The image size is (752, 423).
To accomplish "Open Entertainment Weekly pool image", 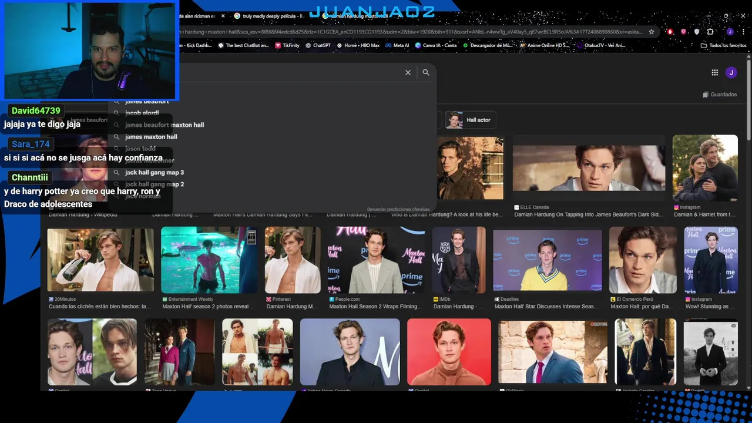I will (x=209, y=260).
